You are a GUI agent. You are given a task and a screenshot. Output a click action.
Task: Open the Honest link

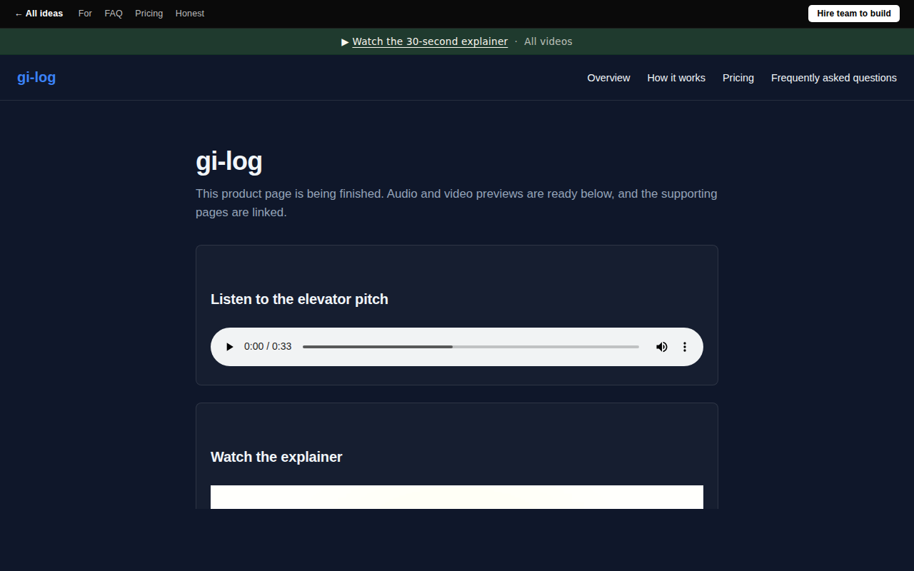(190, 14)
